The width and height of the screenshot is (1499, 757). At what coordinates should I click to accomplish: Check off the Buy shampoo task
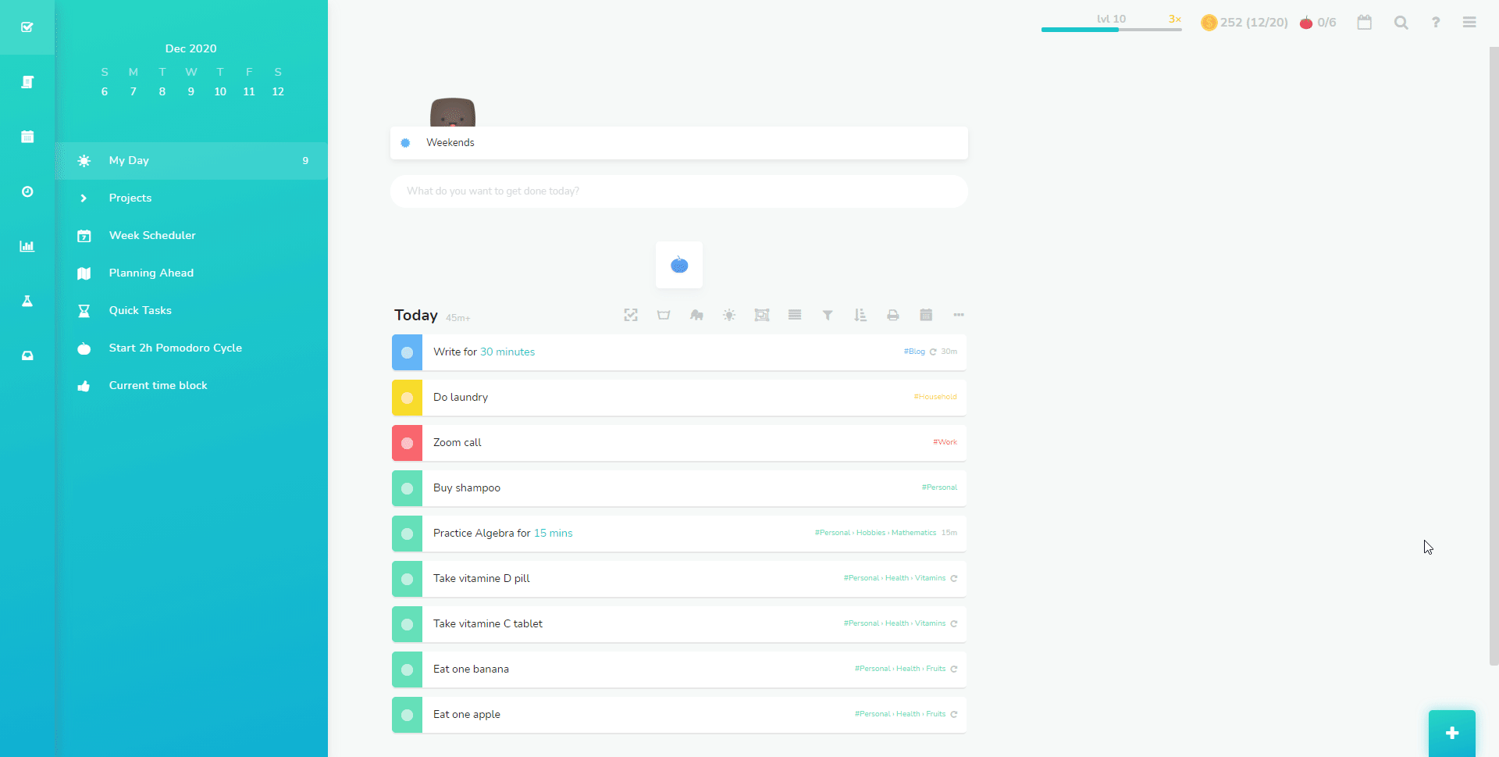coord(407,488)
